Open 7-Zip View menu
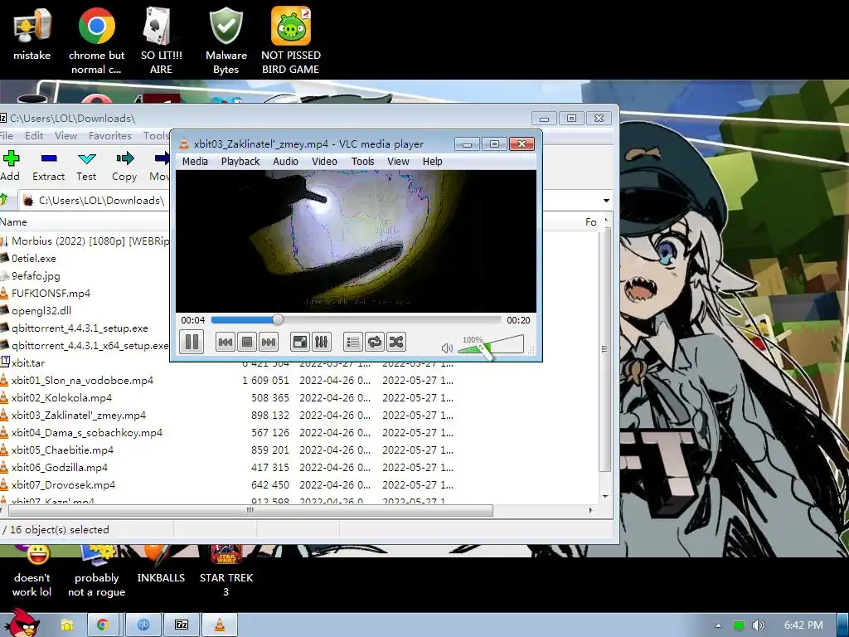The image size is (849, 637). tap(66, 135)
